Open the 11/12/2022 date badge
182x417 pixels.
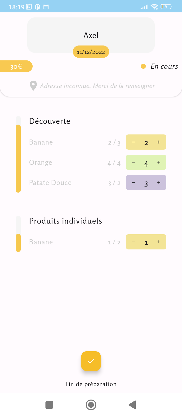pyautogui.click(x=91, y=52)
